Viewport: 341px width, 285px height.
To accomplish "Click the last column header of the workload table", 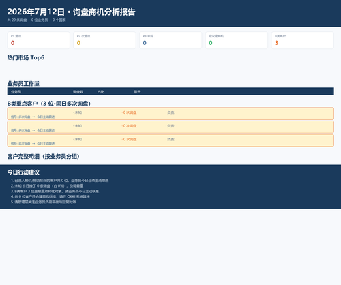I will tap(137, 92).
